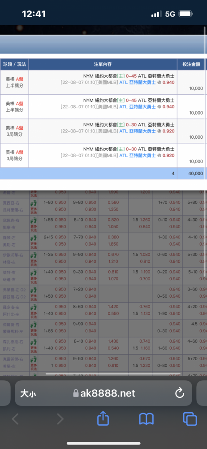Click pitcher name 賈西亞-右

tap(11, 202)
